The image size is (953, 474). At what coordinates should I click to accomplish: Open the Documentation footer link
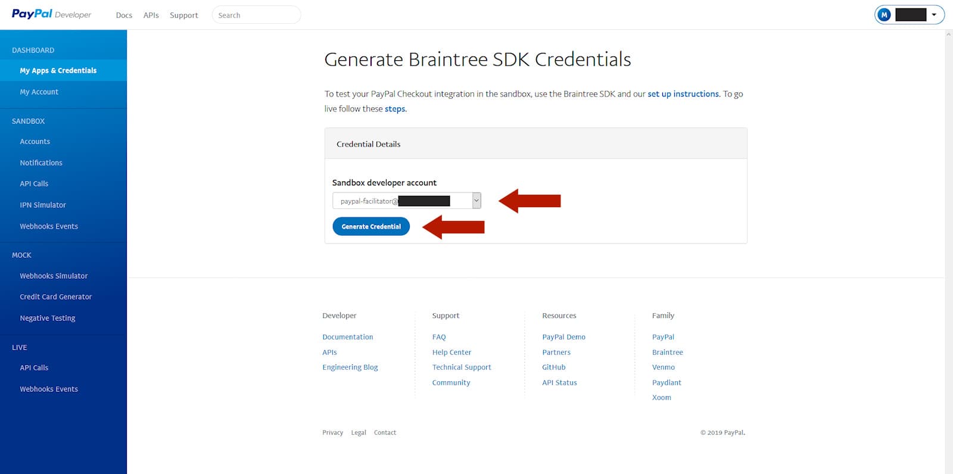348,336
